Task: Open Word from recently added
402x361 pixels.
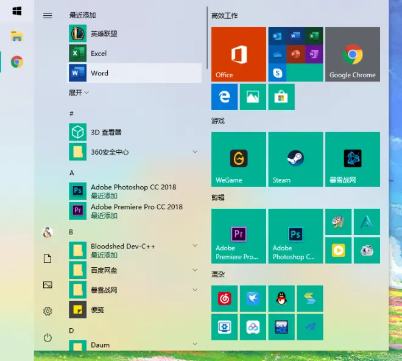Action: tap(135, 73)
